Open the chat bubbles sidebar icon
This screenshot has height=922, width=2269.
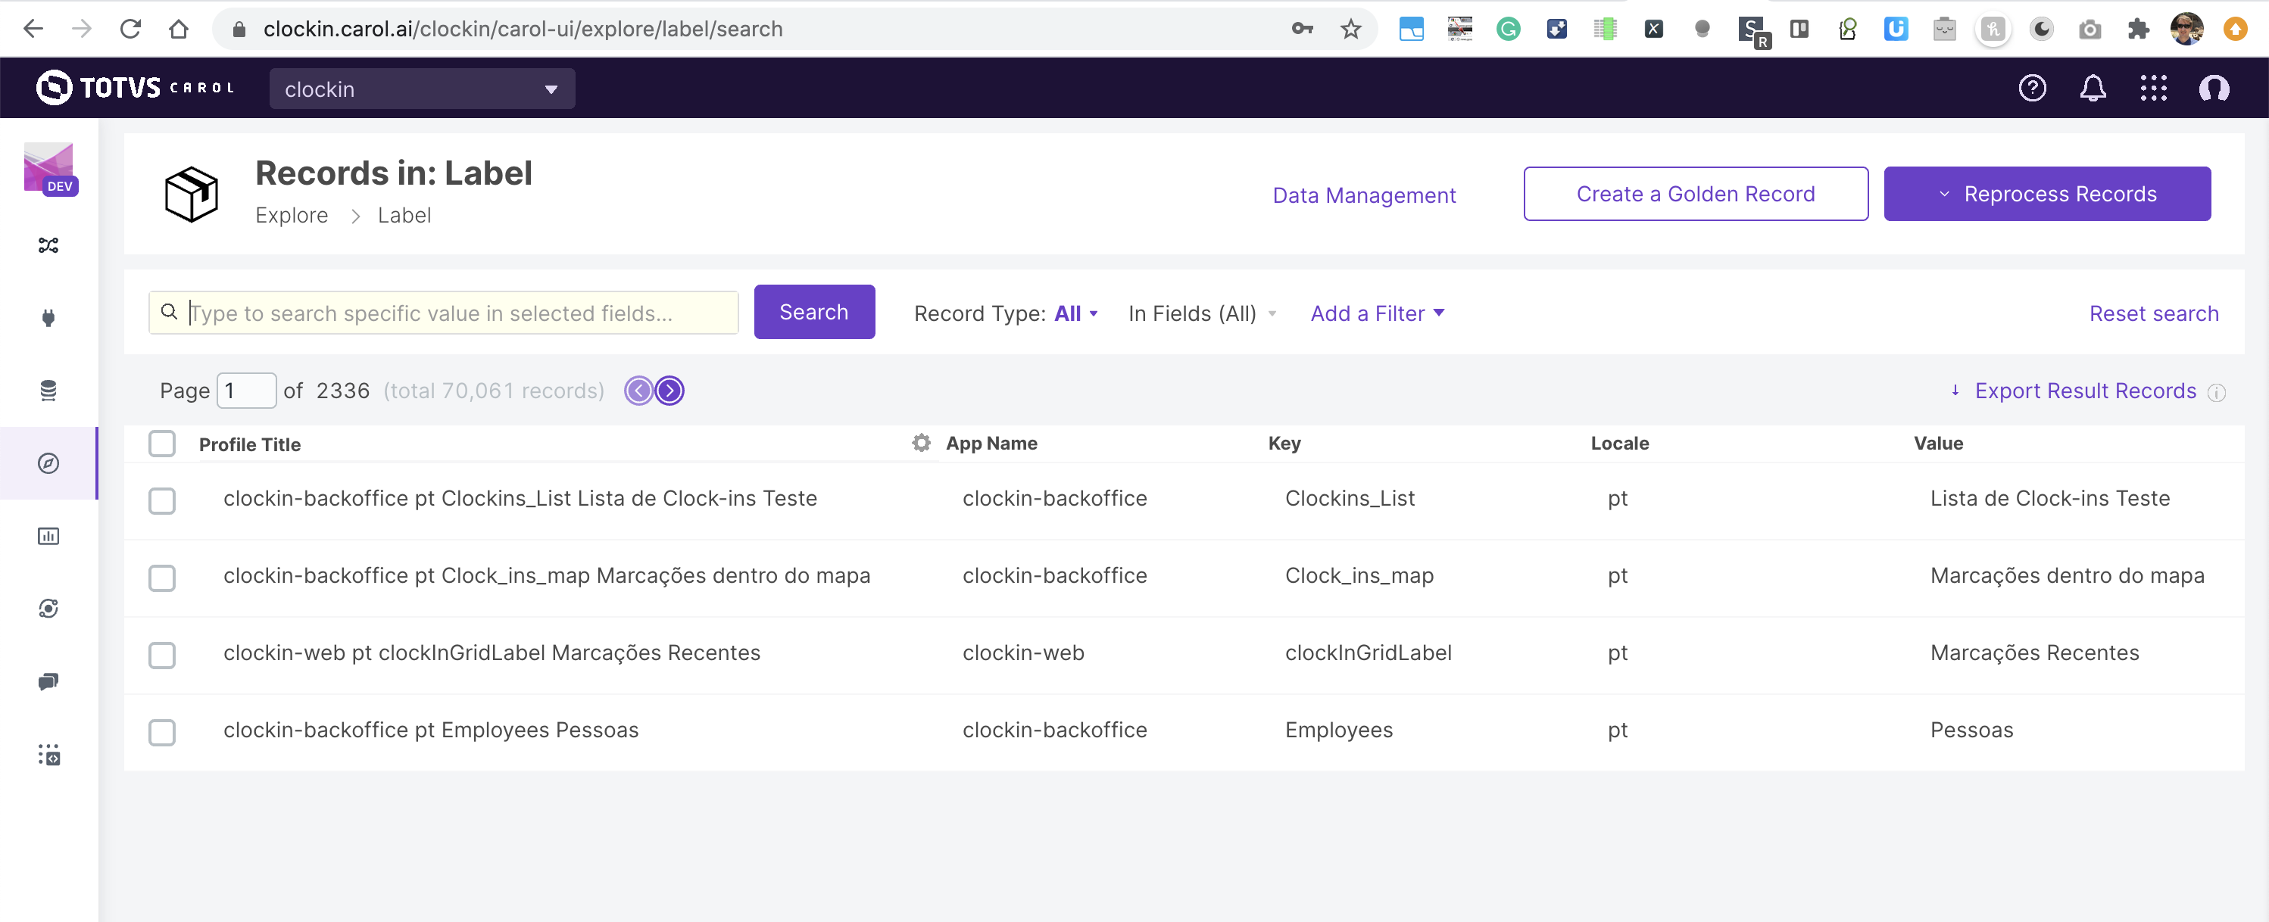point(48,681)
